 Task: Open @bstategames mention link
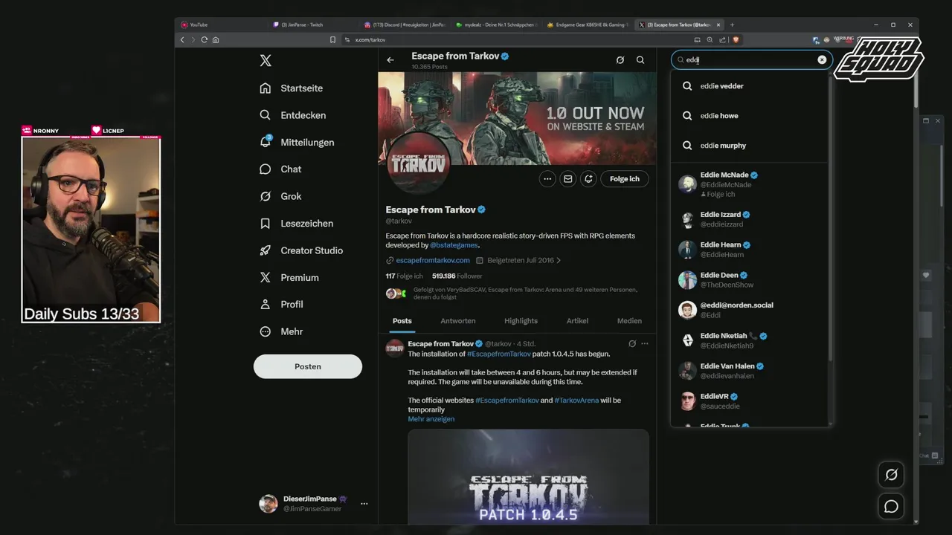click(x=454, y=245)
